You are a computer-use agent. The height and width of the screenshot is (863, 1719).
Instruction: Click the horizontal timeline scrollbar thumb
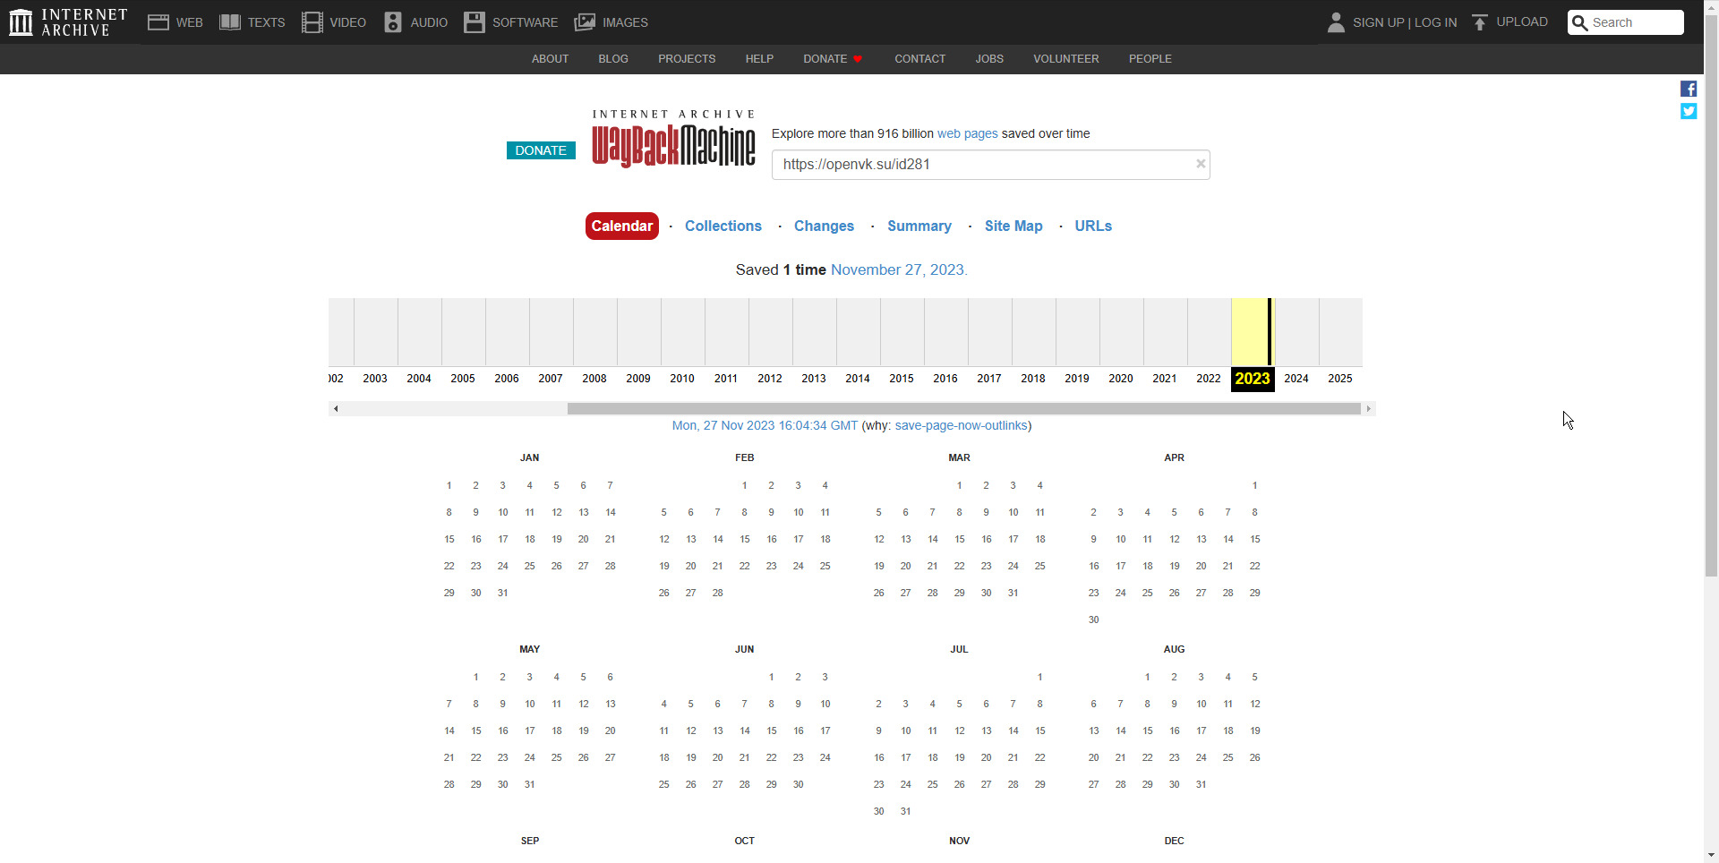pos(964,409)
